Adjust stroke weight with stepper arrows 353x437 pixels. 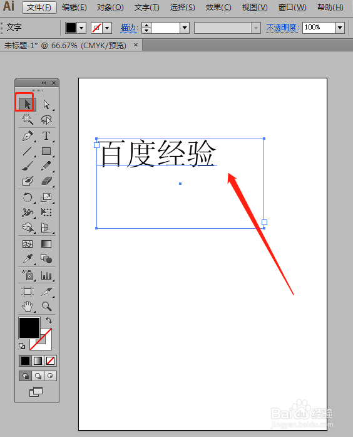tap(146, 28)
